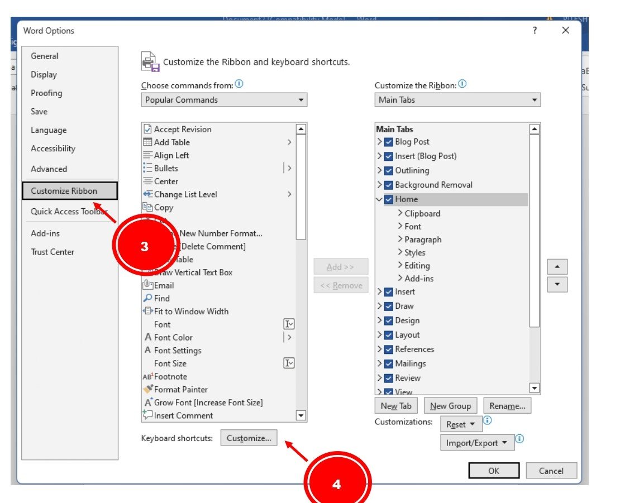This screenshot has width=620, height=503.
Task: Select the Review tab row
Action: click(452, 378)
